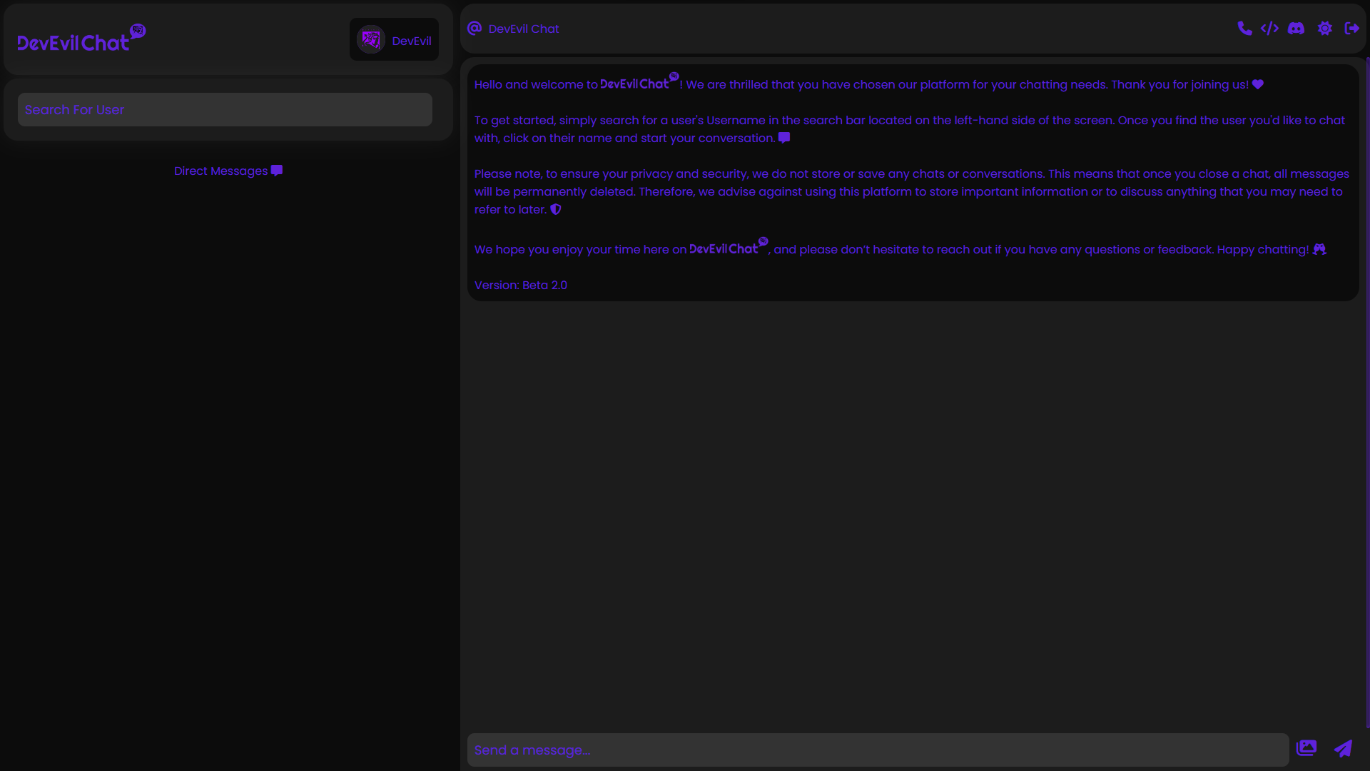Focus the Search For User field
Viewport: 1370px width, 771px height.
(x=224, y=109)
